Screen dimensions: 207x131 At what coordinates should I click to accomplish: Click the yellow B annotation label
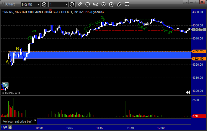click(x=17, y=49)
